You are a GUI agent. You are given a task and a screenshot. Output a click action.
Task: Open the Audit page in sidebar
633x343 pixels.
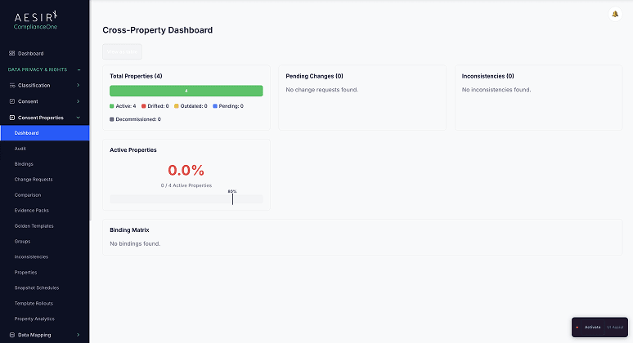(x=20, y=149)
